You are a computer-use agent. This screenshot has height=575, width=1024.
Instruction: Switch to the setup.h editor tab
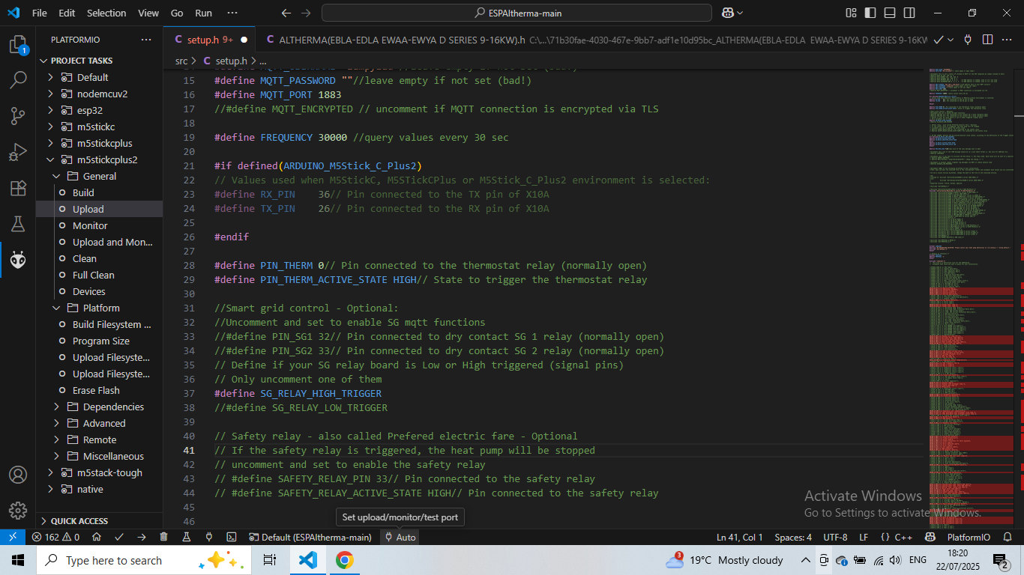[x=202, y=40]
